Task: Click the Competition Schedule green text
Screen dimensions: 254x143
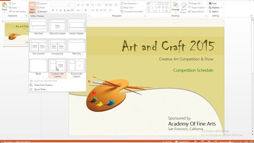Action: coord(193,70)
